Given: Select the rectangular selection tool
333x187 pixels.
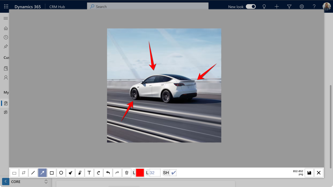Looking at the screenshot, I should (x=14, y=173).
